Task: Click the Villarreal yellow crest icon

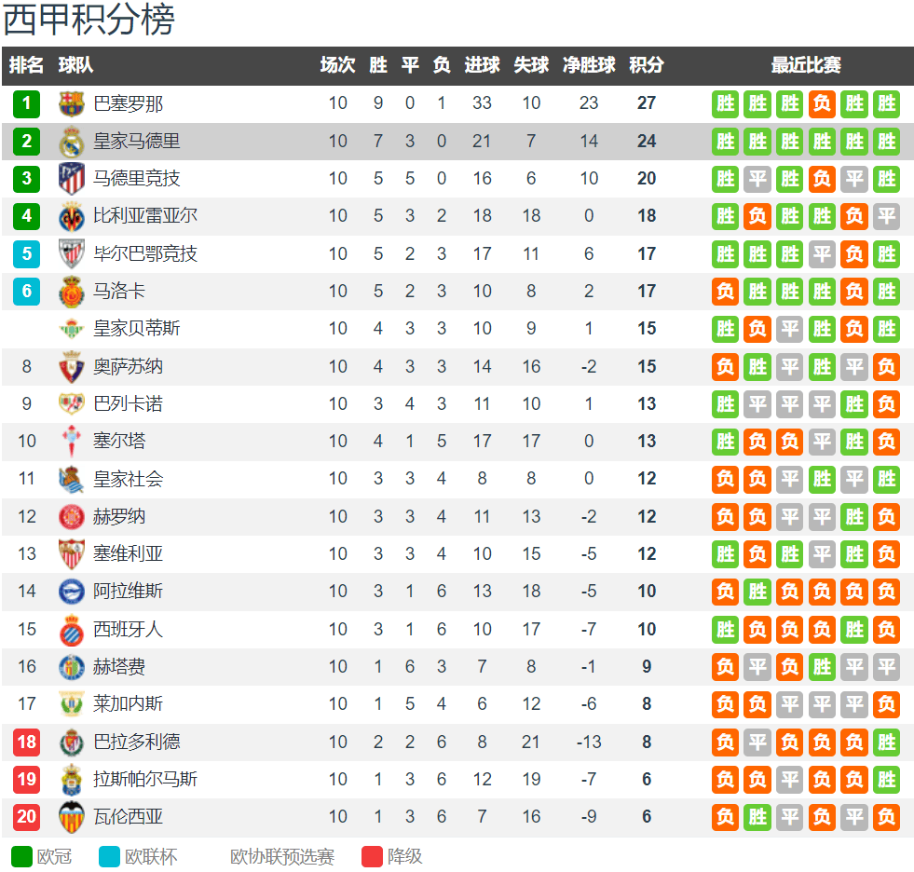Action: (x=71, y=216)
